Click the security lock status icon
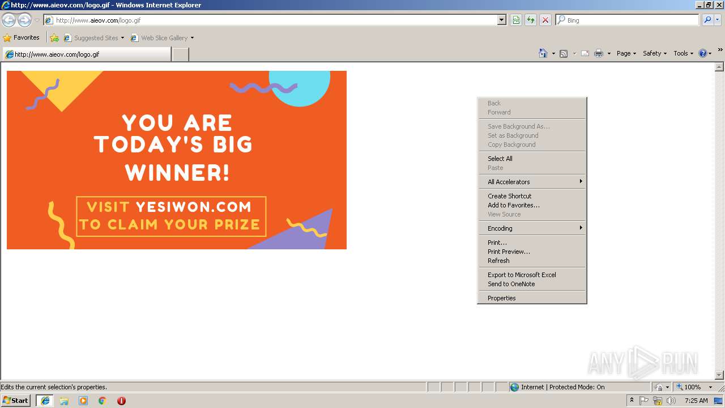 [659, 387]
